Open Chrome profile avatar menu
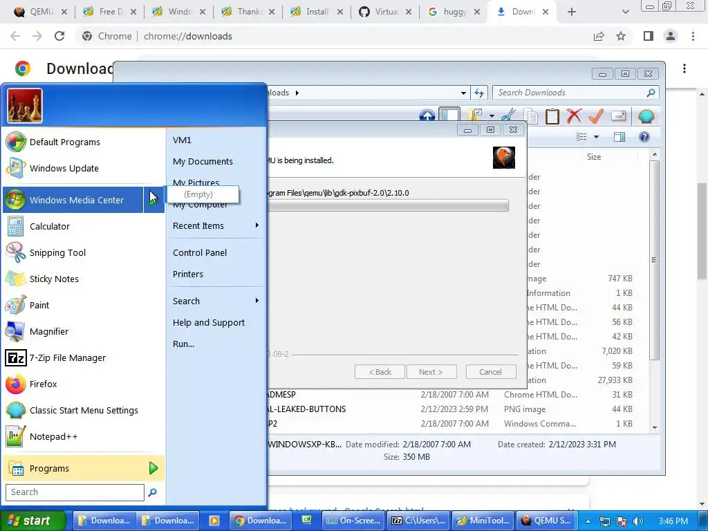708x531 pixels. (x=671, y=36)
